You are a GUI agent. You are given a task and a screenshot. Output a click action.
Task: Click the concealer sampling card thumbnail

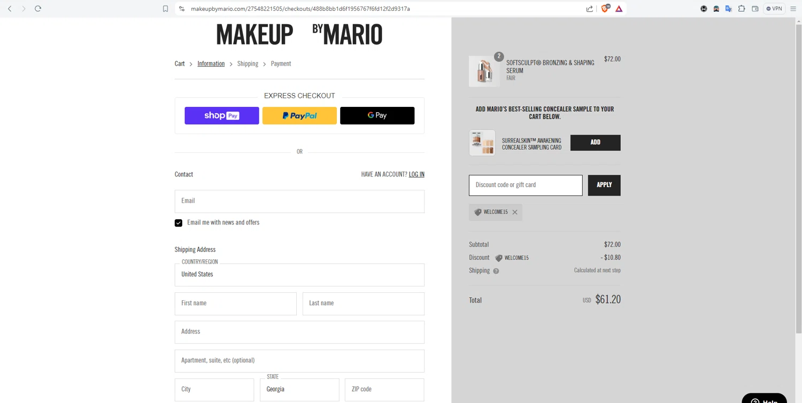click(x=482, y=143)
